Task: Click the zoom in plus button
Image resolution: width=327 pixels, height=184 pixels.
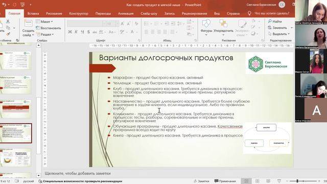Action: coord(319,181)
